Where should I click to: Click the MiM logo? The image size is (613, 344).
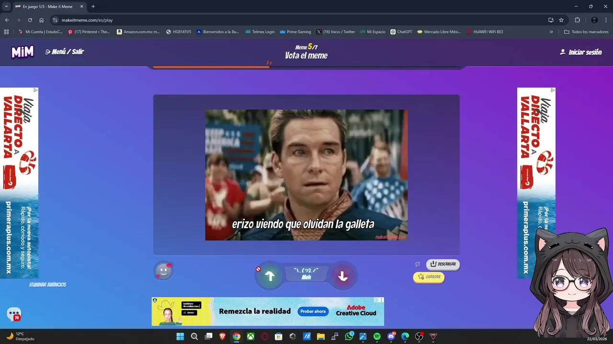point(23,52)
